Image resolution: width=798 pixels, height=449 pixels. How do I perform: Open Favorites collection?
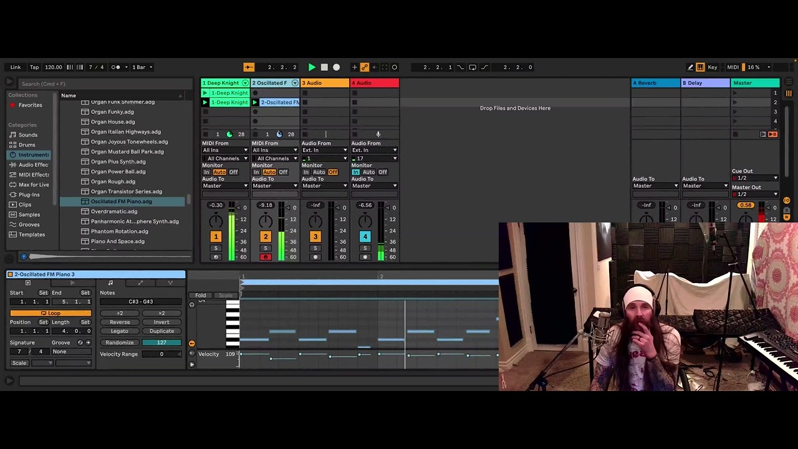(30, 105)
